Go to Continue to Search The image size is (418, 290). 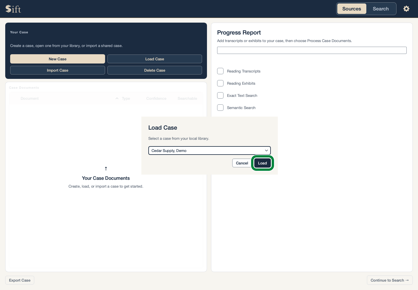pos(390,280)
